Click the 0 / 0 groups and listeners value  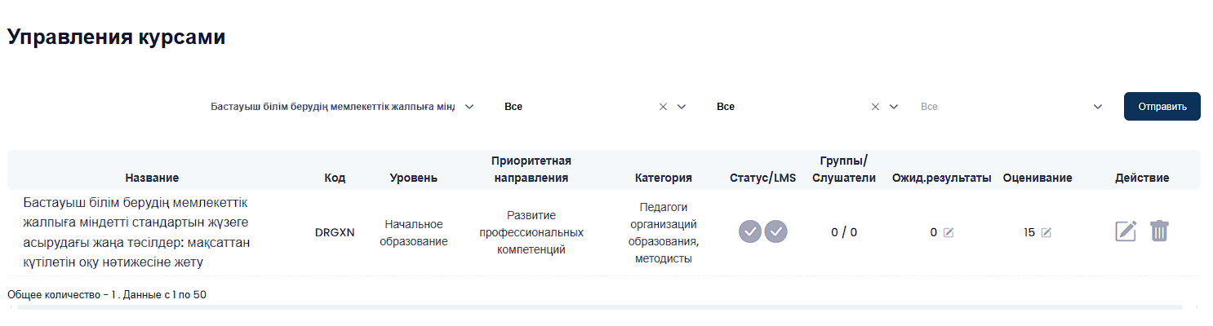point(844,232)
